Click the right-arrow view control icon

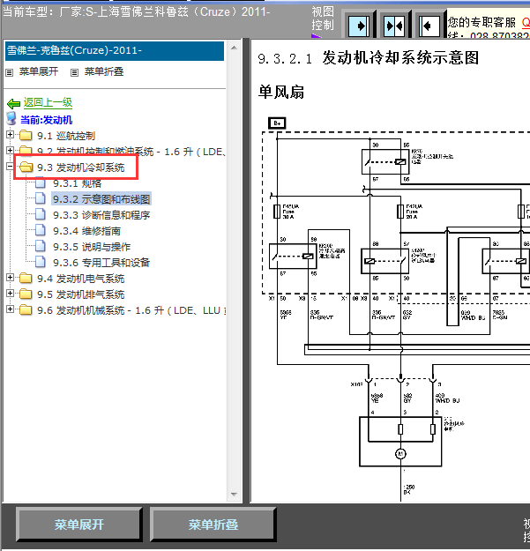(359, 26)
